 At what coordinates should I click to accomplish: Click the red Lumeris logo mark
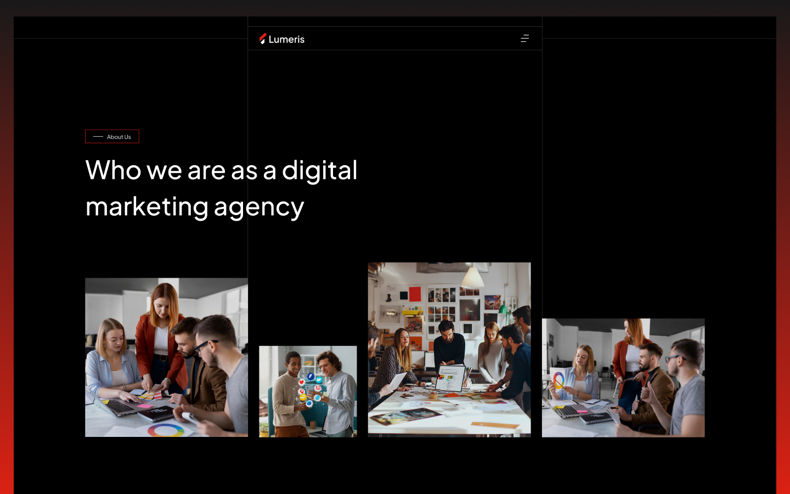263,38
